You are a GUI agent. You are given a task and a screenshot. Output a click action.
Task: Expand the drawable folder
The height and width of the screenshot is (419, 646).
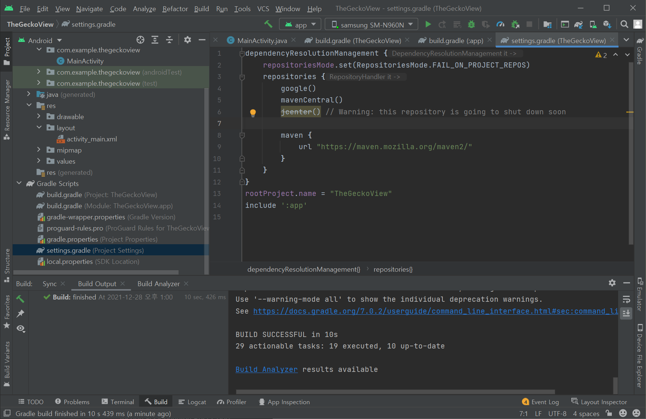coord(39,117)
